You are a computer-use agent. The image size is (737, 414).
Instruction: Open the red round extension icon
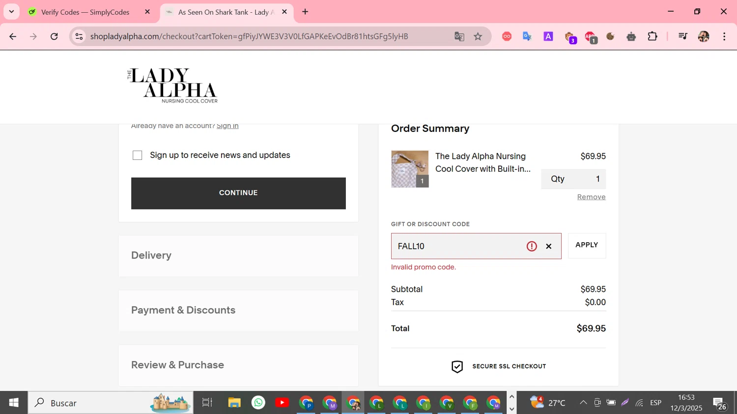(x=507, y=36)
